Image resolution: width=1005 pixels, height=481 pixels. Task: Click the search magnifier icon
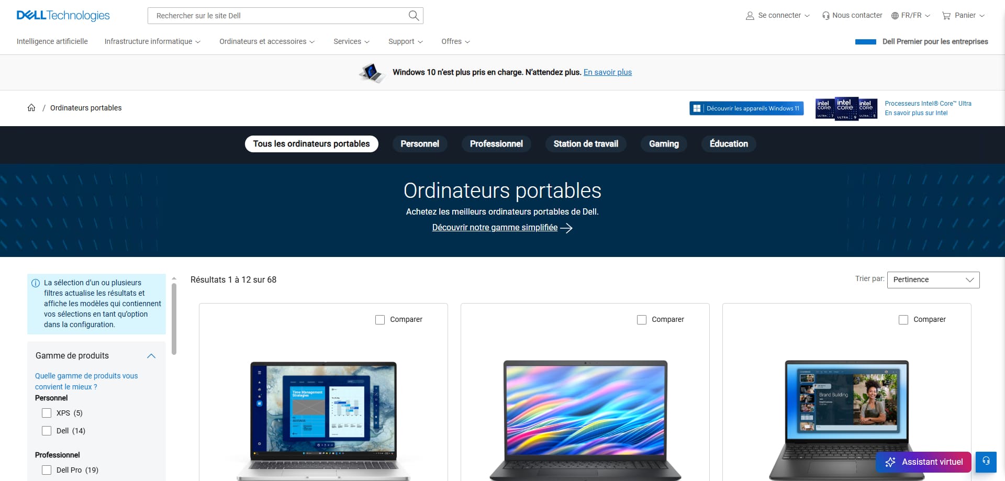pos(414,16)
